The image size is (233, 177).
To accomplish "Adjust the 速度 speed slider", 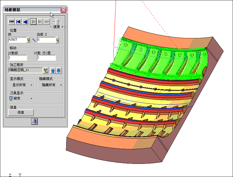I will pyautogui.click(x=57, y=22).
